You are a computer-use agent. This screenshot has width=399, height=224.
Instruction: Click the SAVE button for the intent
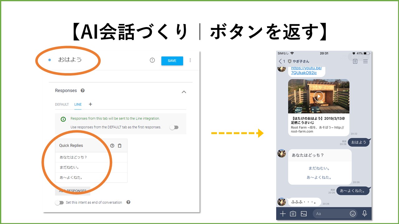tap(172, 61)
